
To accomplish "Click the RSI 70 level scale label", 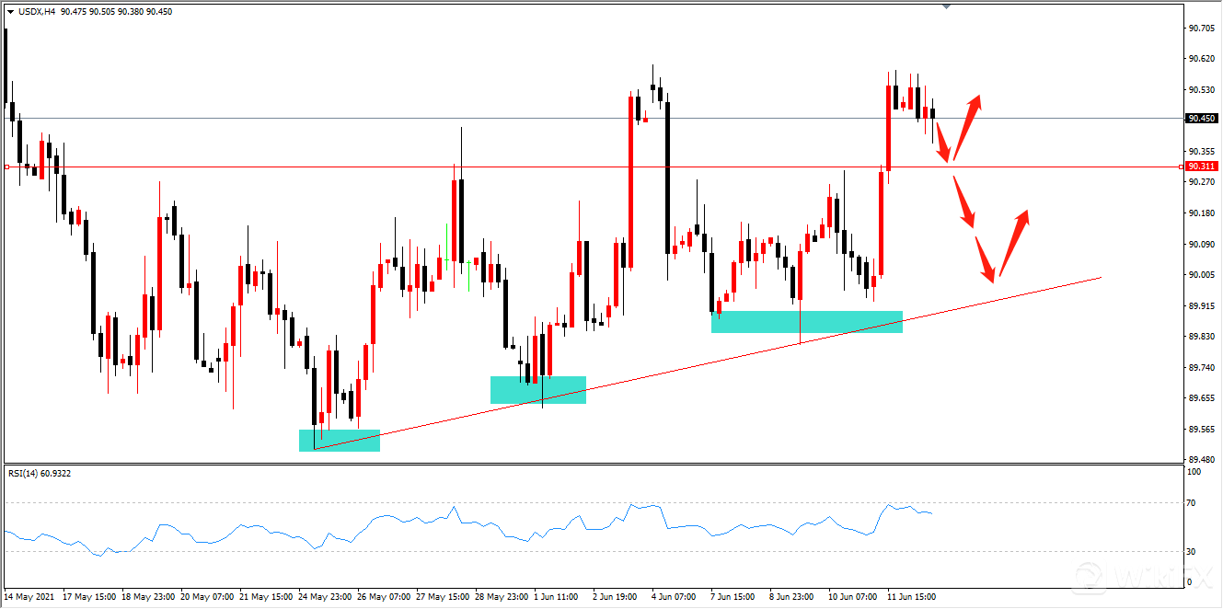I will coord(1191,503).
